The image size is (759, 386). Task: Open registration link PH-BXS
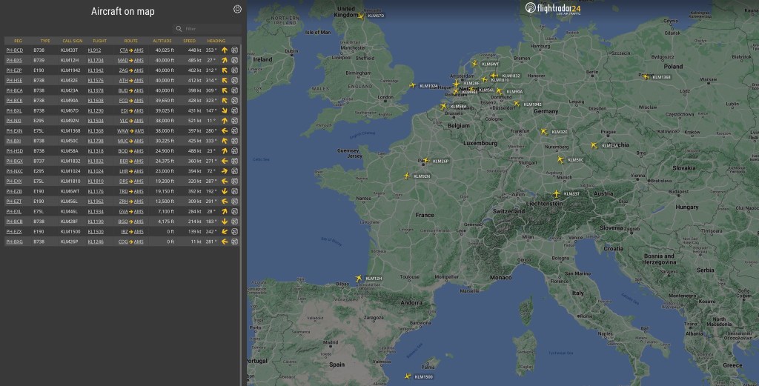(x=14, y=60)
